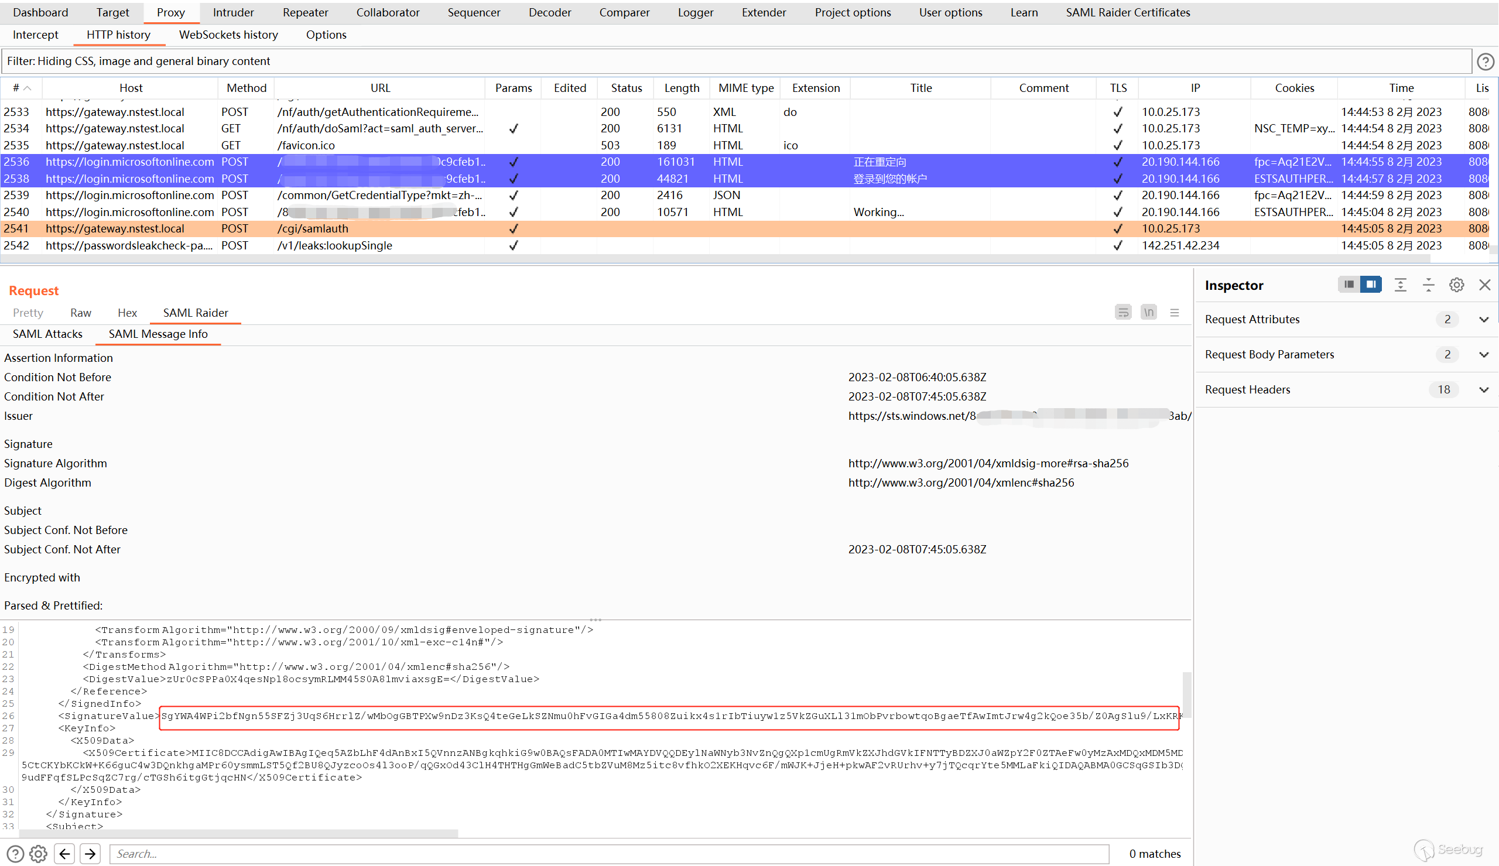Expand Request Body Parameters section
This screenshot has height=866, width=1499.
pos(1483,354)
